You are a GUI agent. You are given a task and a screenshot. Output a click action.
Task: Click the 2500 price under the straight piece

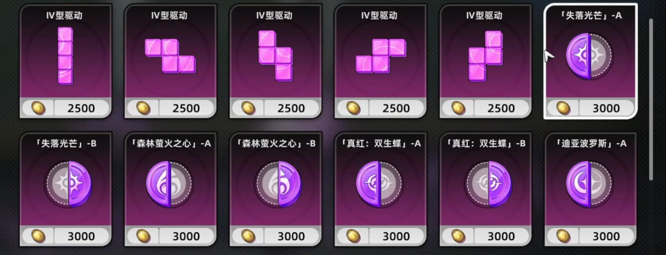click(x=81, y=108)
